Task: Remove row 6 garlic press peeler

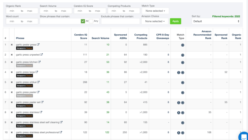Action: (x=12, y=92)
